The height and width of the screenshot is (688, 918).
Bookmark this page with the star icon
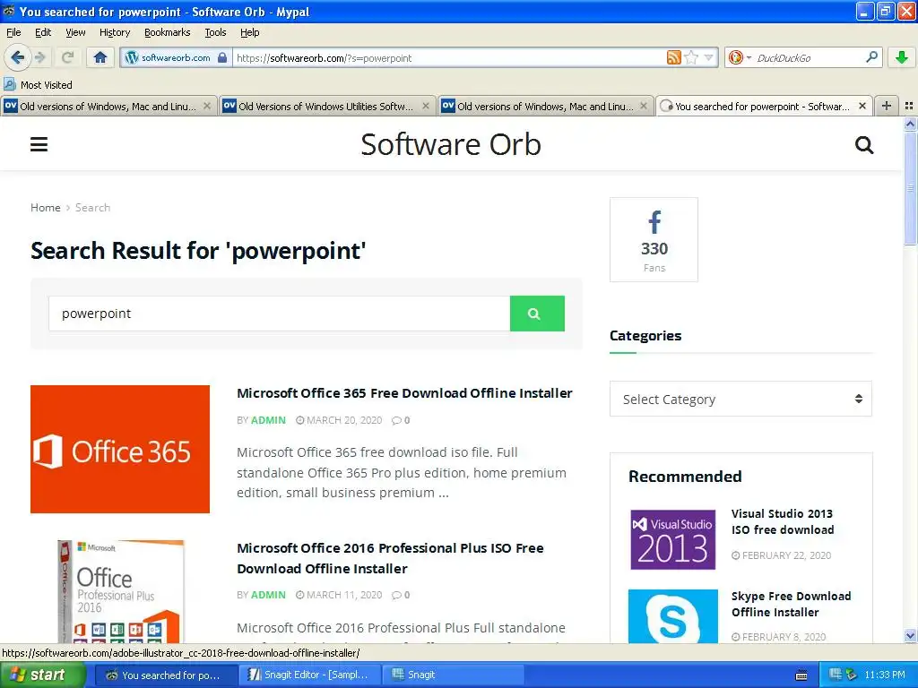(691, 57)
